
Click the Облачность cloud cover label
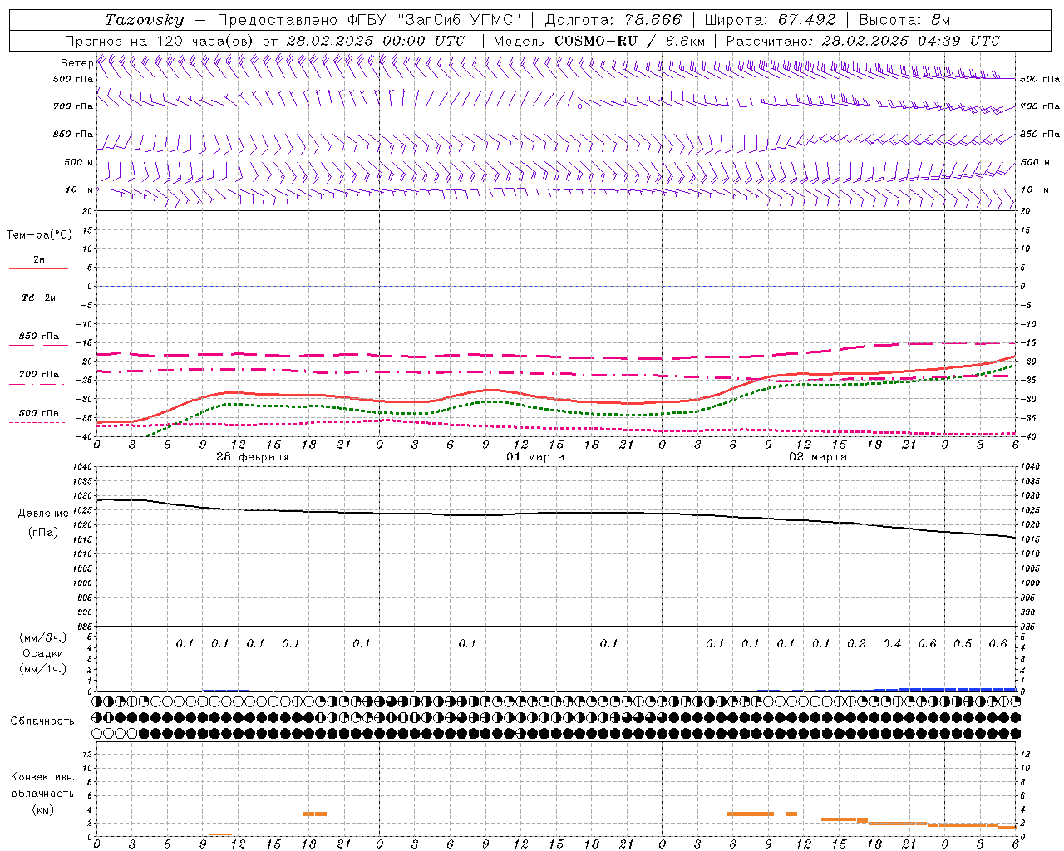tap(42, 721)
